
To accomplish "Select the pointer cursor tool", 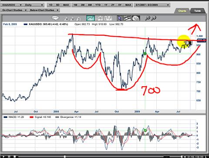I will click(x=120, y=18).
